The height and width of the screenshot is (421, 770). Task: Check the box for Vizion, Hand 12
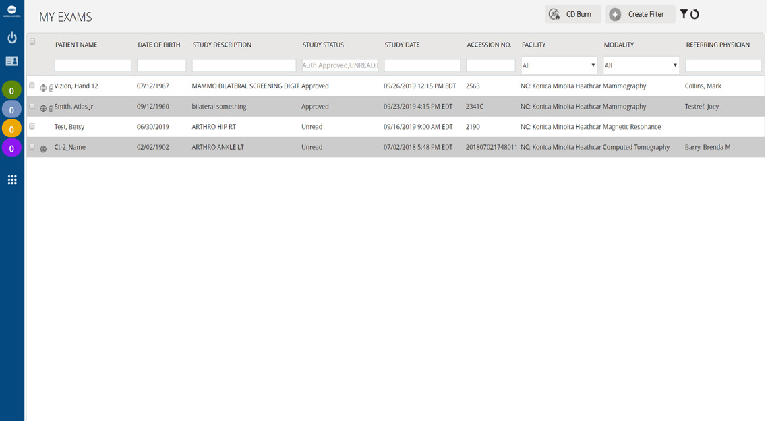tap(32, 86)
